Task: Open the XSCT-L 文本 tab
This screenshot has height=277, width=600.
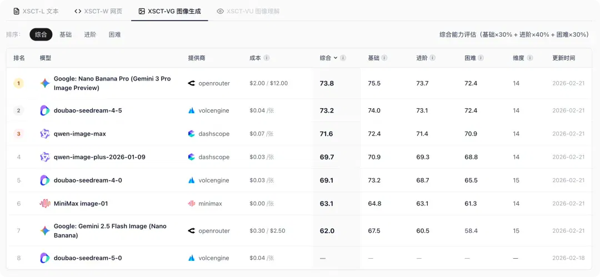Action: [x=36, y=11]
